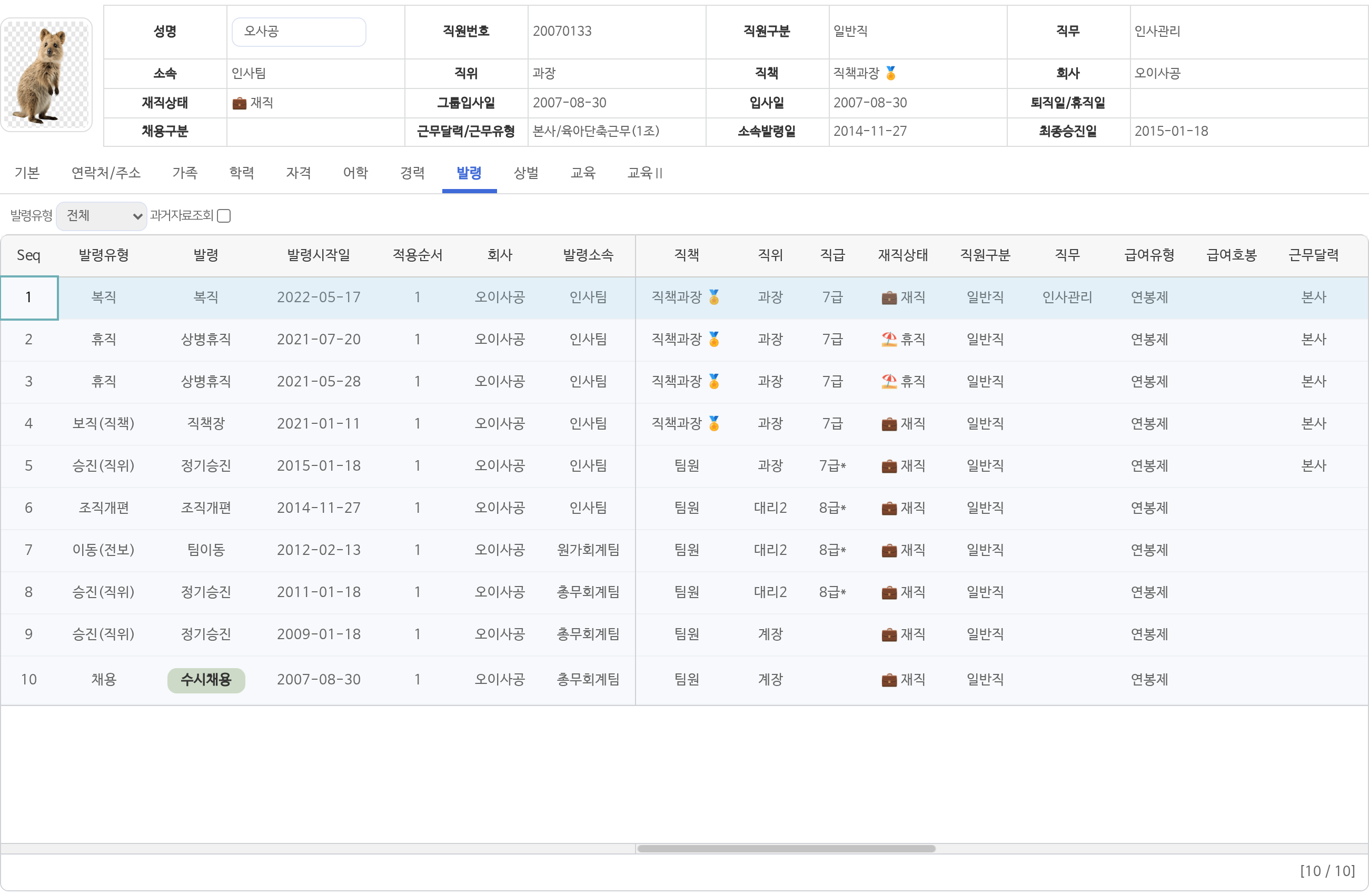Click the Seq column header
This screenshot has height=894, width=1369.
coord(28,255)
